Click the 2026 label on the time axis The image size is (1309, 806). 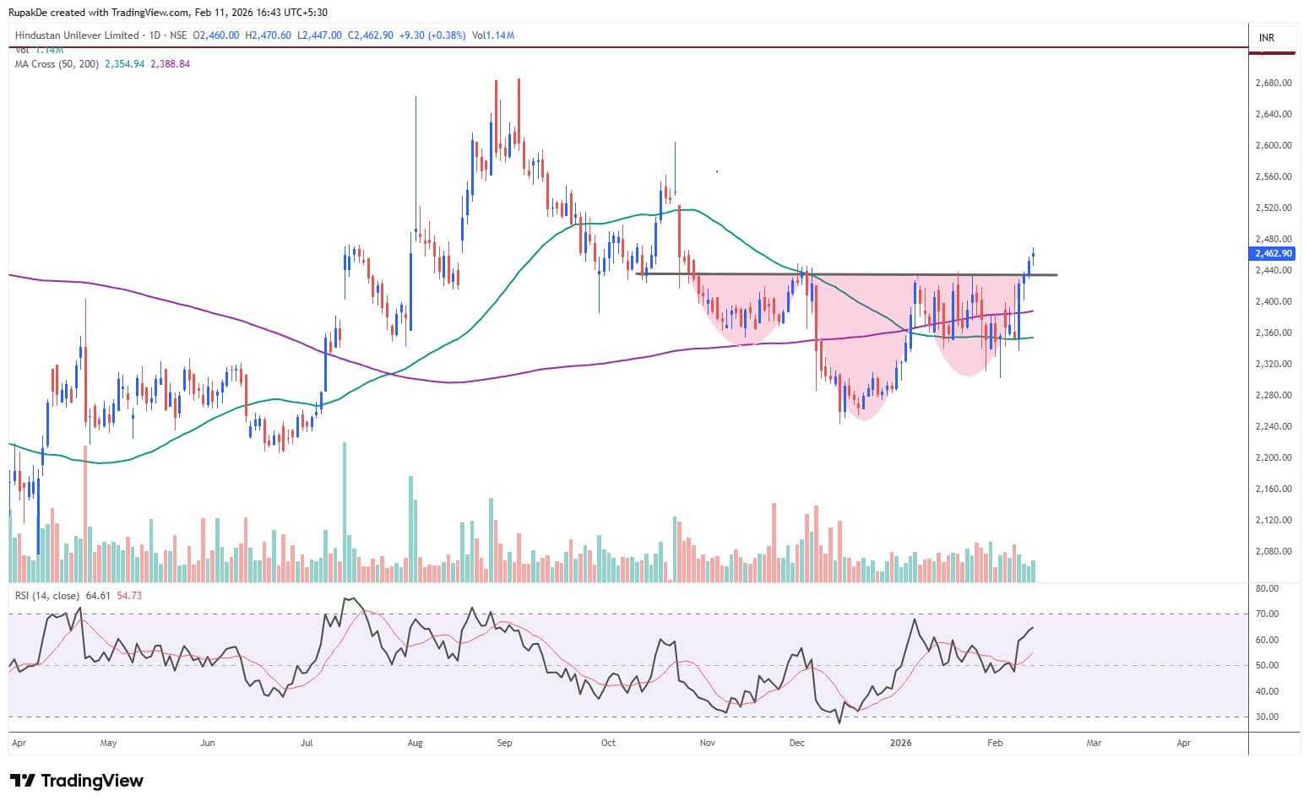tap(901, 744)
